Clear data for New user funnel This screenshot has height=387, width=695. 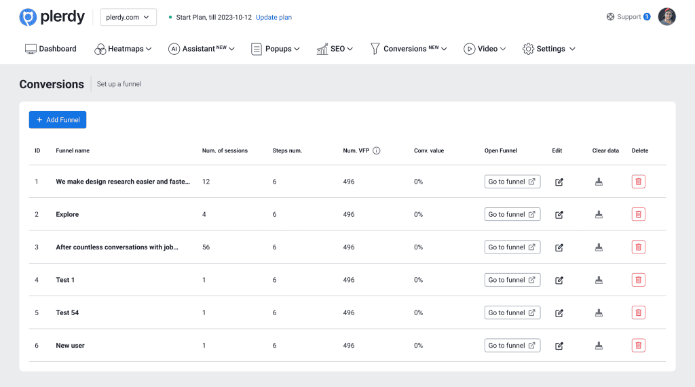coord(599,346)
